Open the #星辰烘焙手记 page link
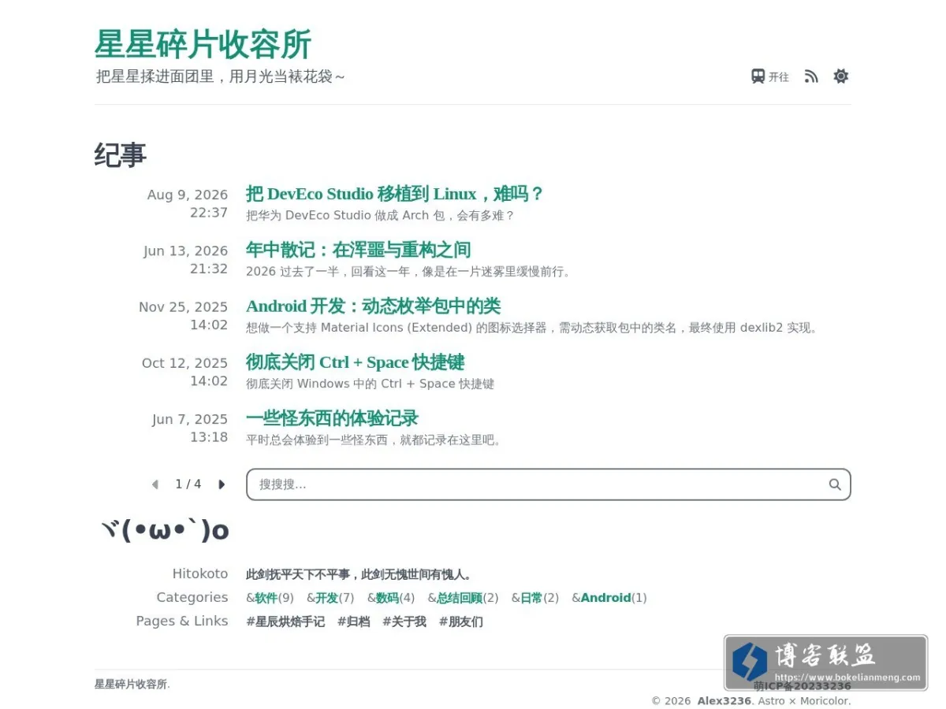946x709 pixels. 285,622
